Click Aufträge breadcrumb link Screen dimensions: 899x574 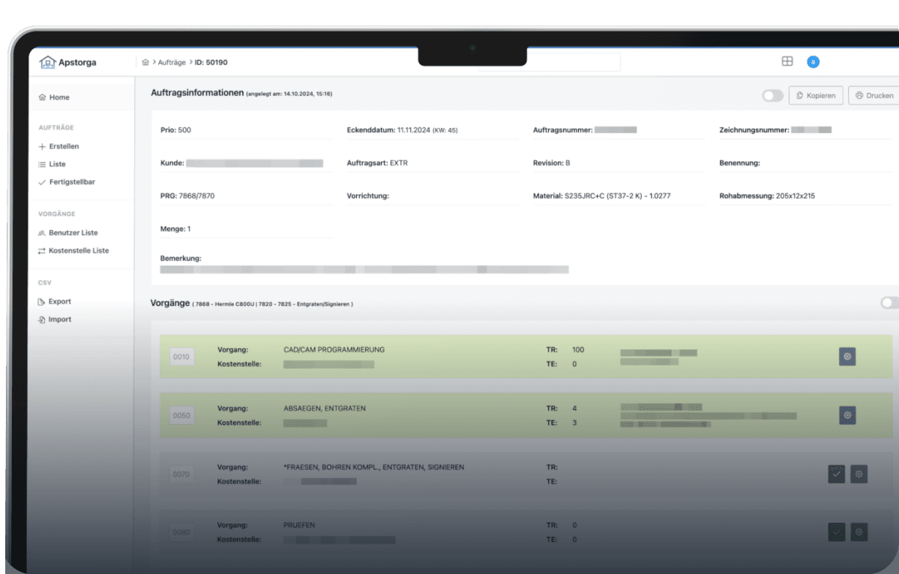point(172,62)
